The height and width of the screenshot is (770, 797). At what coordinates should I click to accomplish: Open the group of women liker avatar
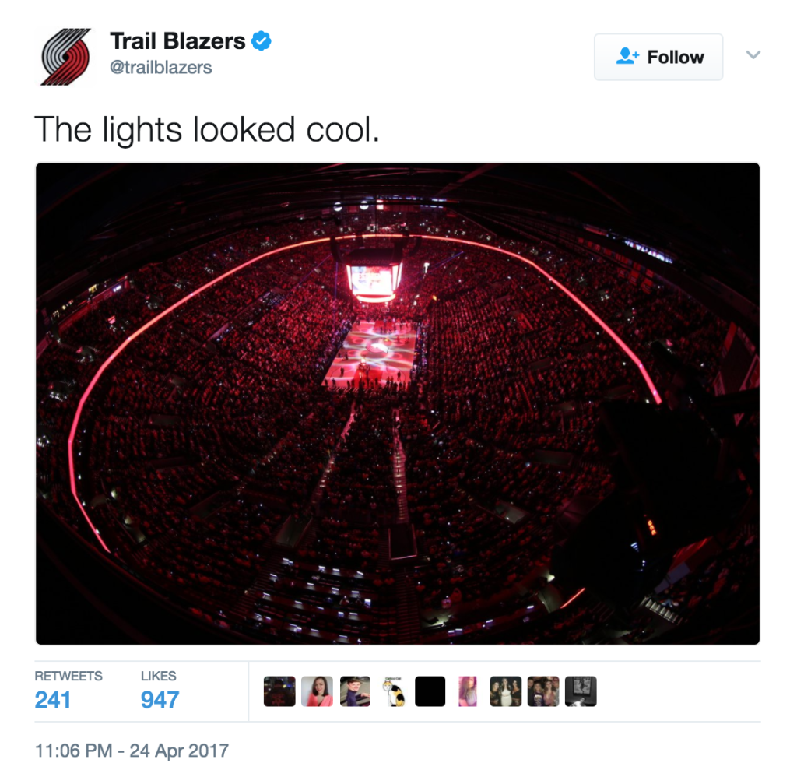506,691
